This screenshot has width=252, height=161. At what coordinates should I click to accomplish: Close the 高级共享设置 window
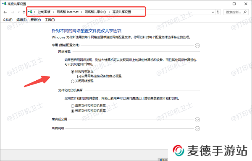[246, 4]
